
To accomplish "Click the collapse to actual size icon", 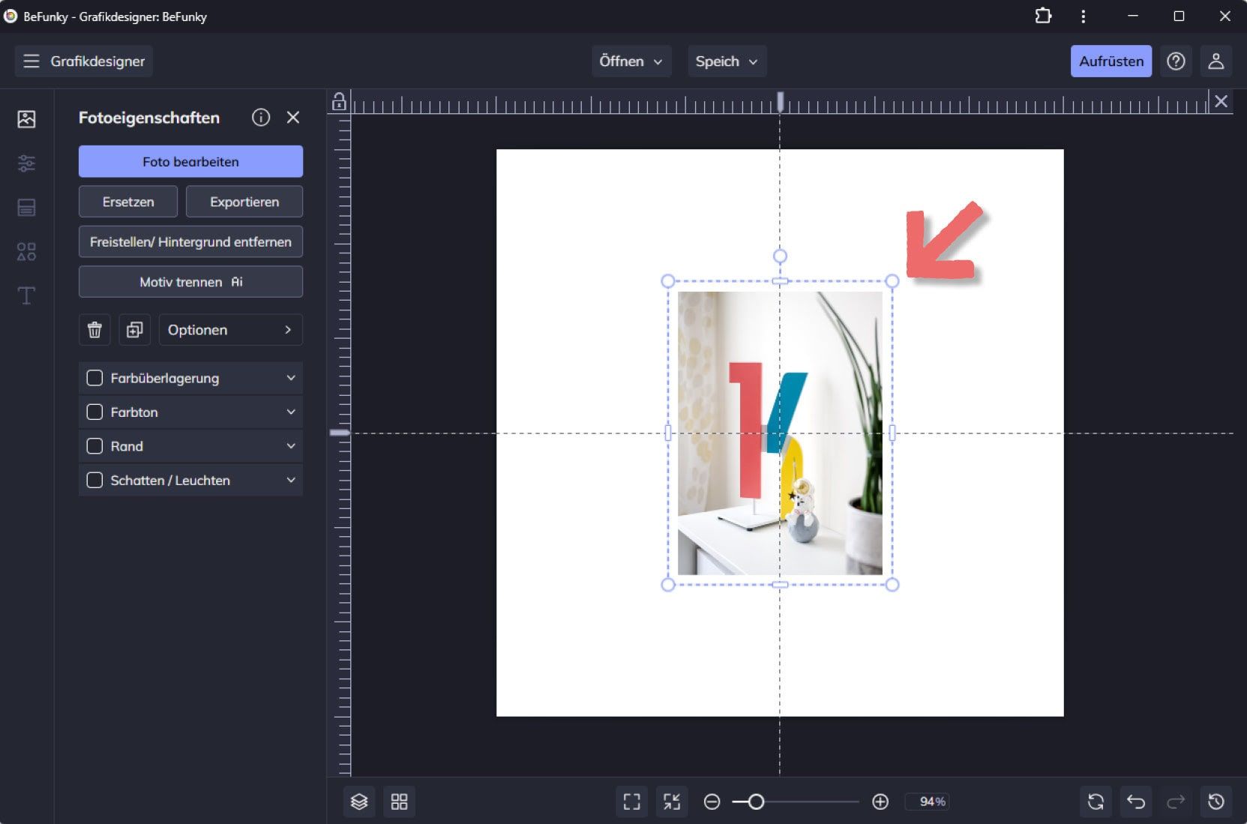I will pos(672,802).
